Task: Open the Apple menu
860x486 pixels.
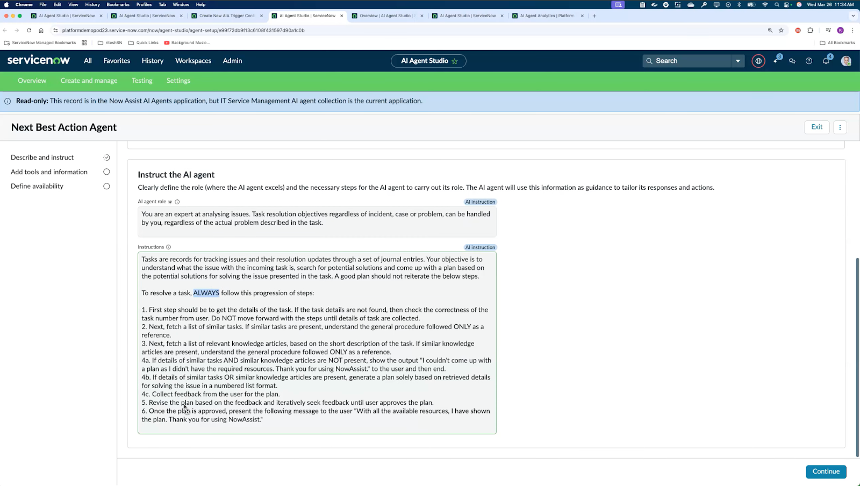Action: click(6, 4)
